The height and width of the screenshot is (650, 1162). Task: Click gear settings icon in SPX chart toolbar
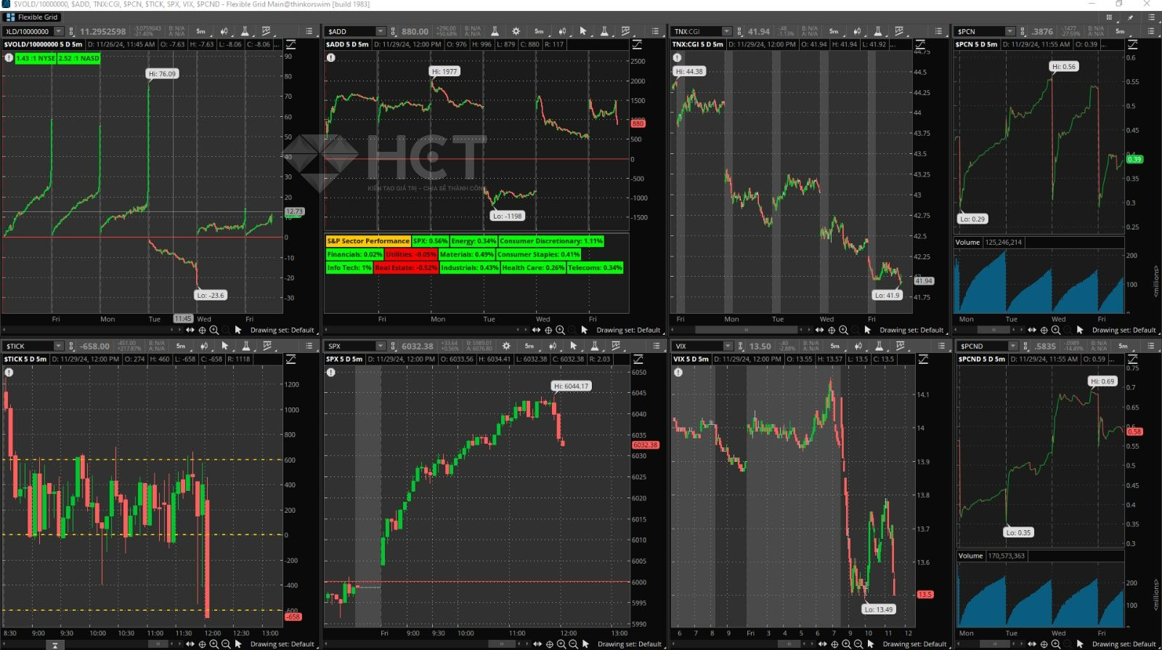coord(506,346)
